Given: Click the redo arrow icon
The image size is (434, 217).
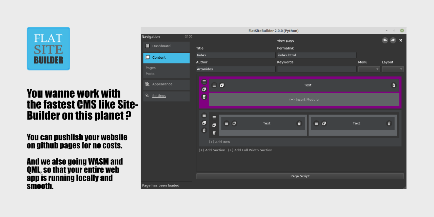Looking at the screenshot, I should point(393,40).
